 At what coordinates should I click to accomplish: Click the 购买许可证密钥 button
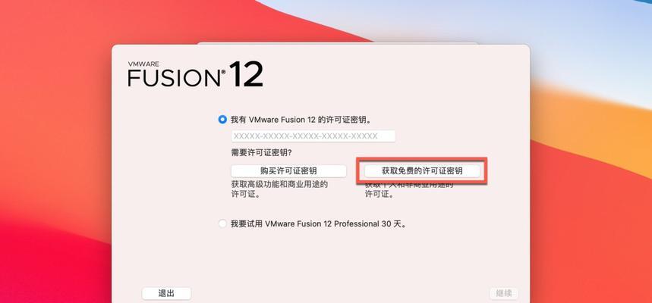288,170
